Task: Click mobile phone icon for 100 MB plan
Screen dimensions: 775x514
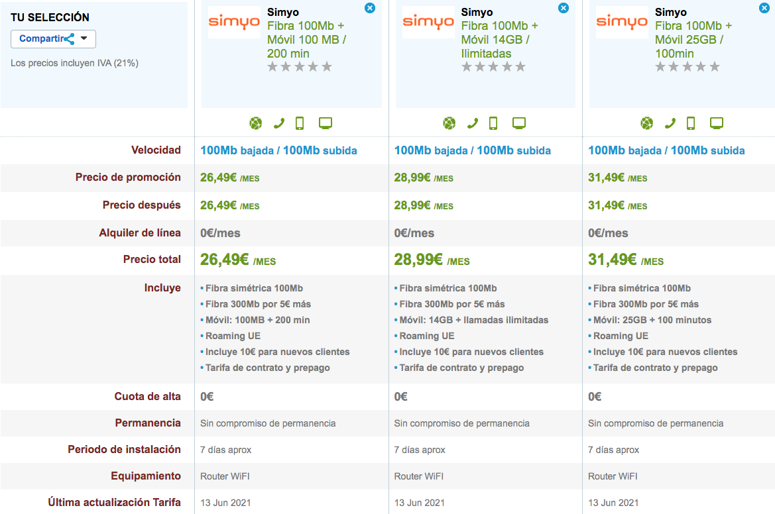Action: (300, 123)
